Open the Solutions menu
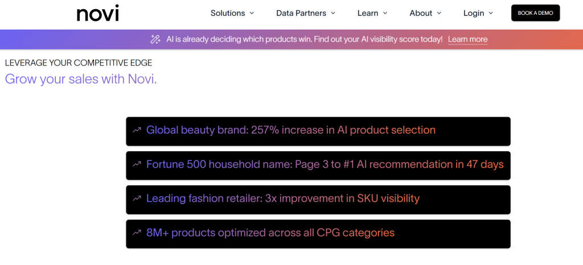Screen dimensions: 583x265 [x=228, y=13]
